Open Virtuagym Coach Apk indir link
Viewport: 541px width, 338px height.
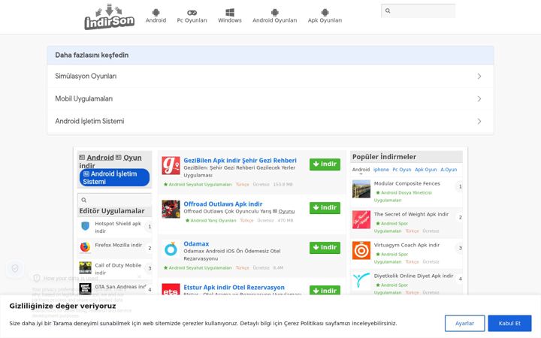(x=407, y=245)
